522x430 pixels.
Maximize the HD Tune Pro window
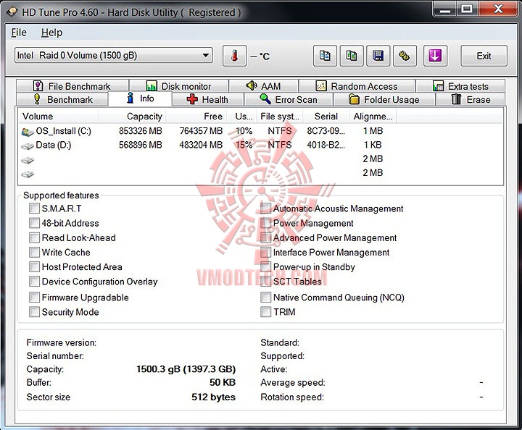[x=467, y=9]
